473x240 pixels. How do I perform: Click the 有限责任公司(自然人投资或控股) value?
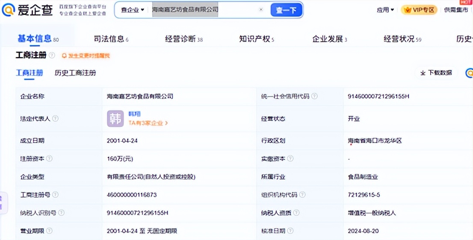point(151,177)
